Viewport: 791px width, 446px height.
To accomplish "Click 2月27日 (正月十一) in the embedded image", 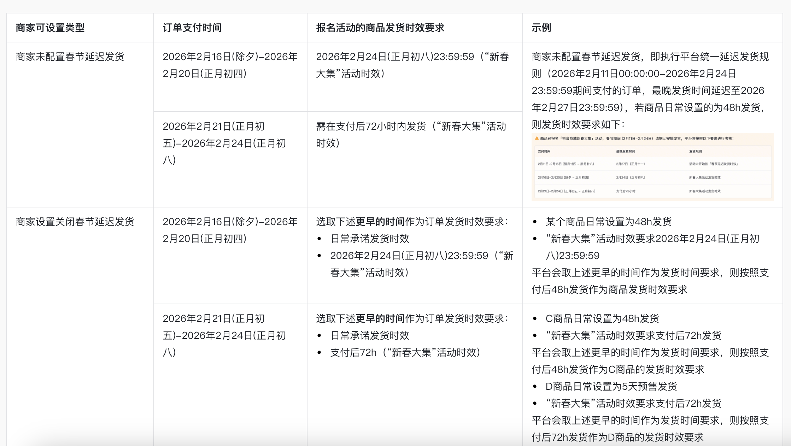I will (x=630, y=164).
